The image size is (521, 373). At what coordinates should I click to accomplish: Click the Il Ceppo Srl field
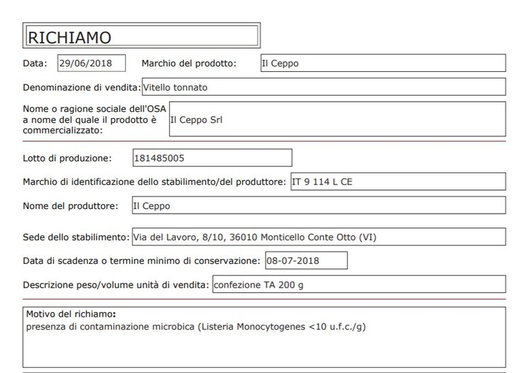click(x=337, y=119)
